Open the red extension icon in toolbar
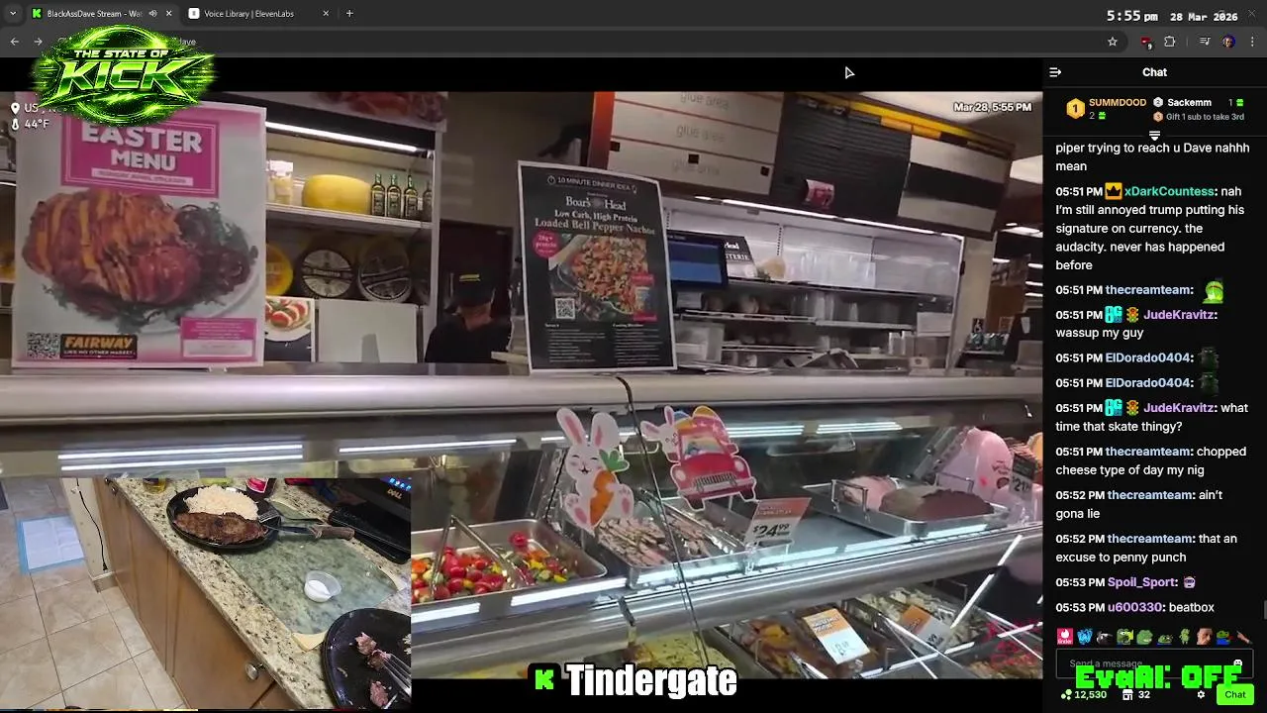The height and width of the screenshot is (713, 1267). click(1146, 42)
